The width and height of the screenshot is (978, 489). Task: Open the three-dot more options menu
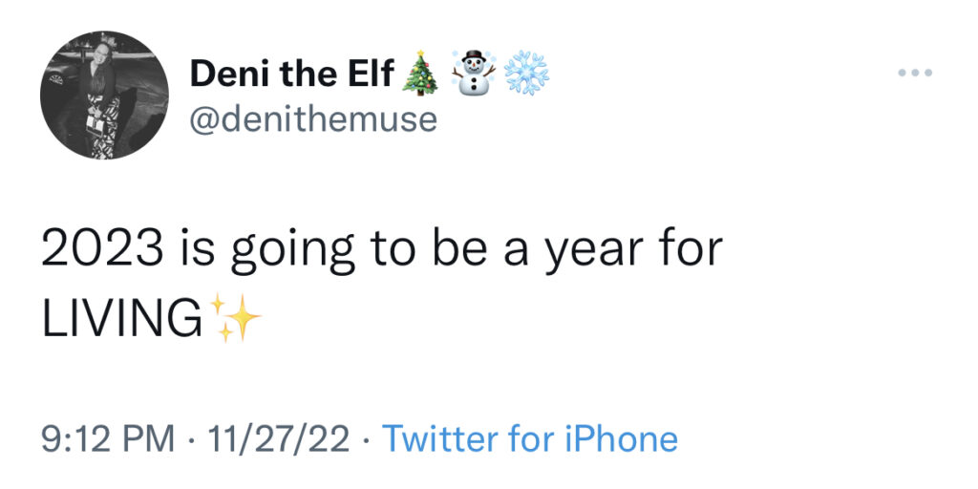coord(914,73)
